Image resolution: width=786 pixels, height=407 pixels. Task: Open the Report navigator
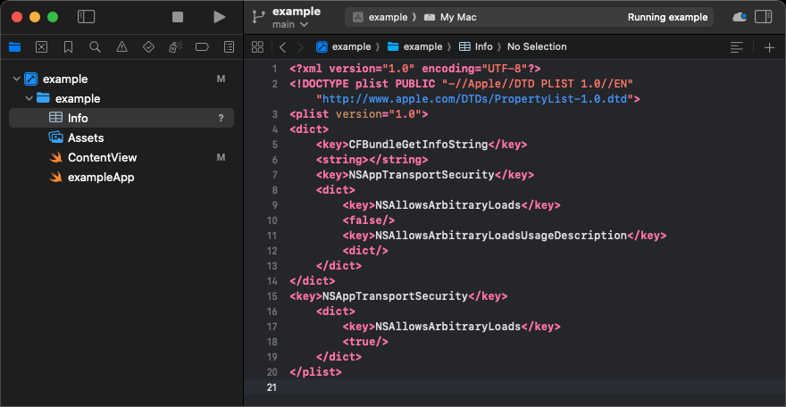coord(229,46)
